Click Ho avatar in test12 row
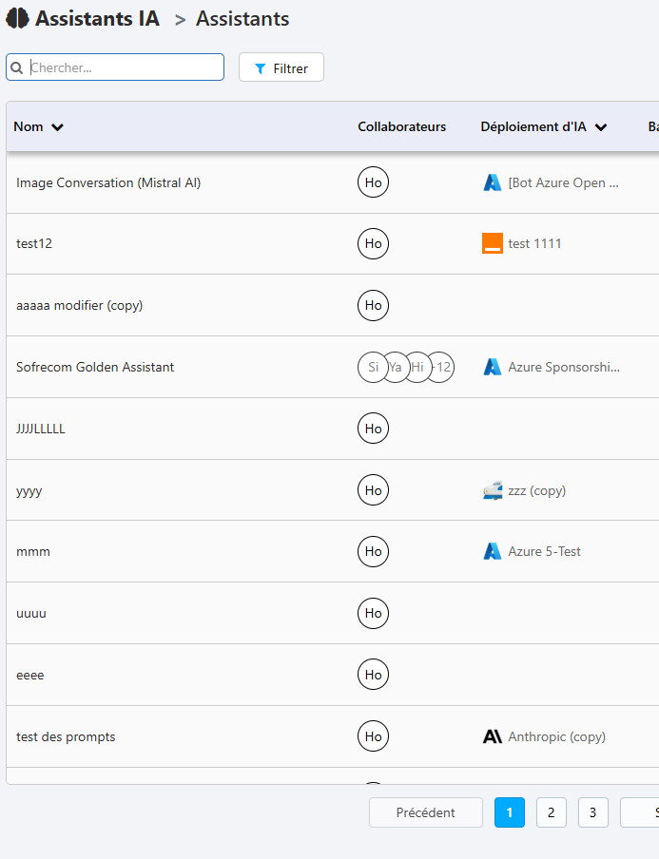The width and height of the screenshot is (659, 859). pyautogui.click(x=374, y=243)
